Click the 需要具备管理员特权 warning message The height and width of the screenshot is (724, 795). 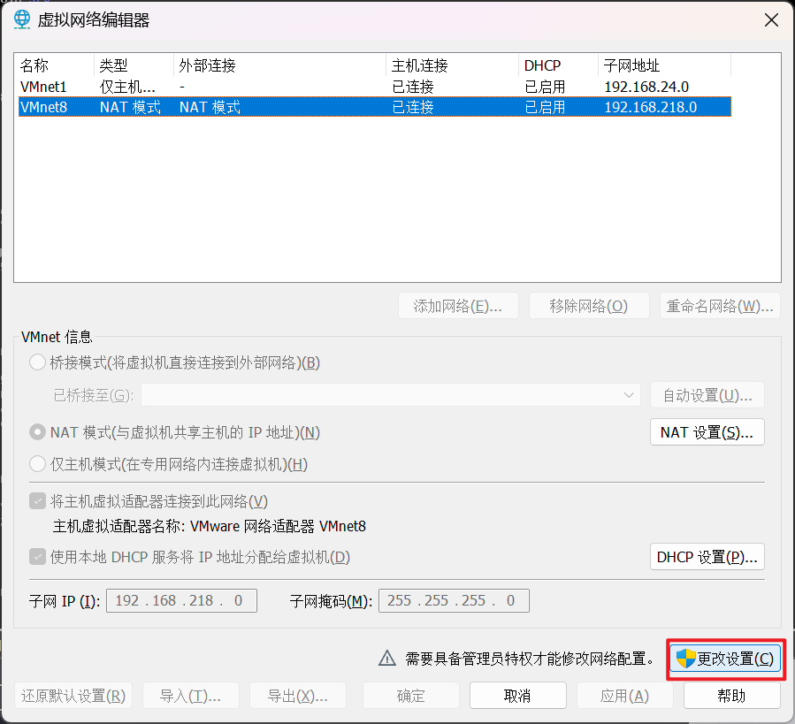click(x=530, y=659)
